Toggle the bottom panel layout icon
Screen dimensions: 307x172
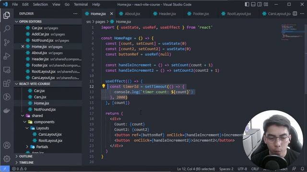(x=253, y=4)
